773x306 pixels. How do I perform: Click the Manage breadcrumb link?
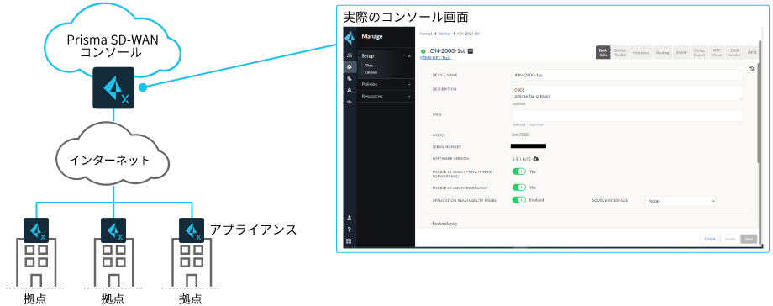click(427, 34)
